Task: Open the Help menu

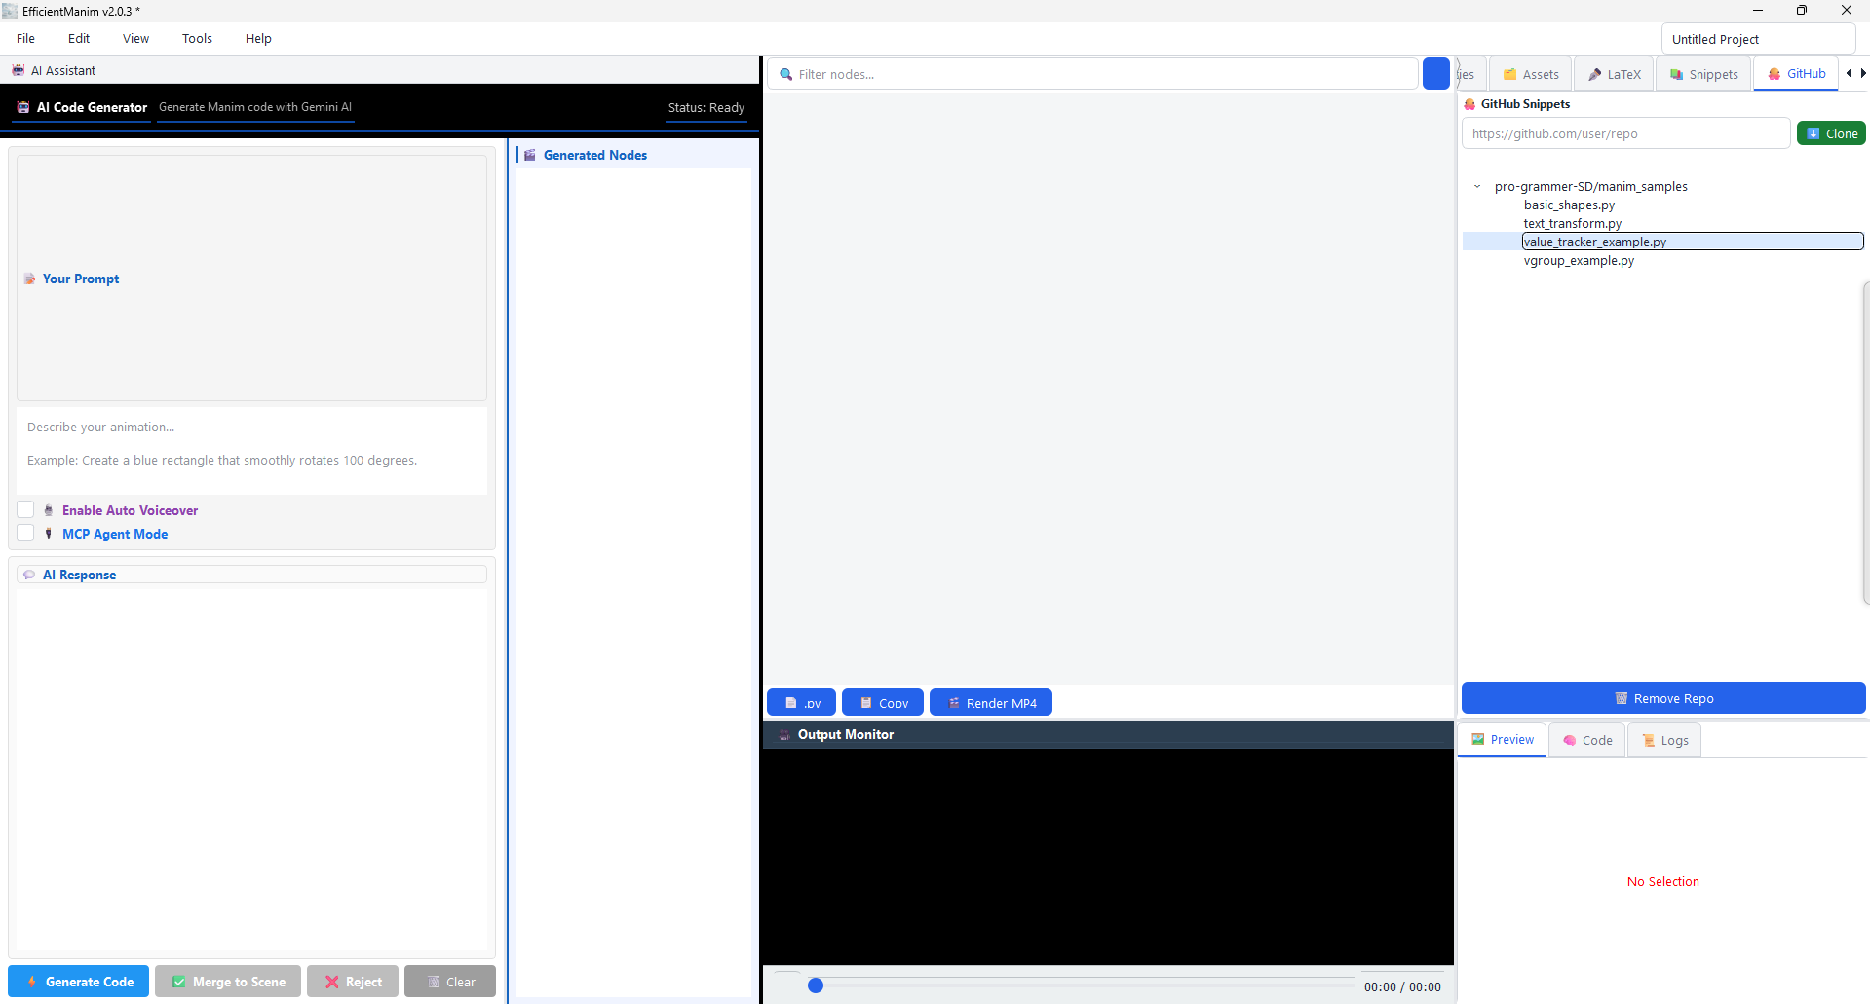Action: click(x=258, y=39)
